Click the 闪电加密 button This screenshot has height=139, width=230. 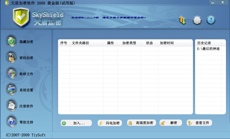110,123
